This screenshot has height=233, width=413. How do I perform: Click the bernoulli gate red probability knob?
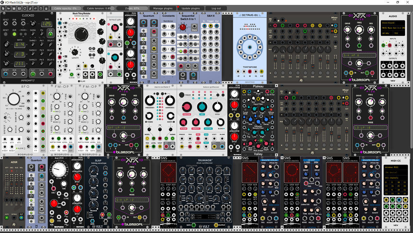click(115, 28)
